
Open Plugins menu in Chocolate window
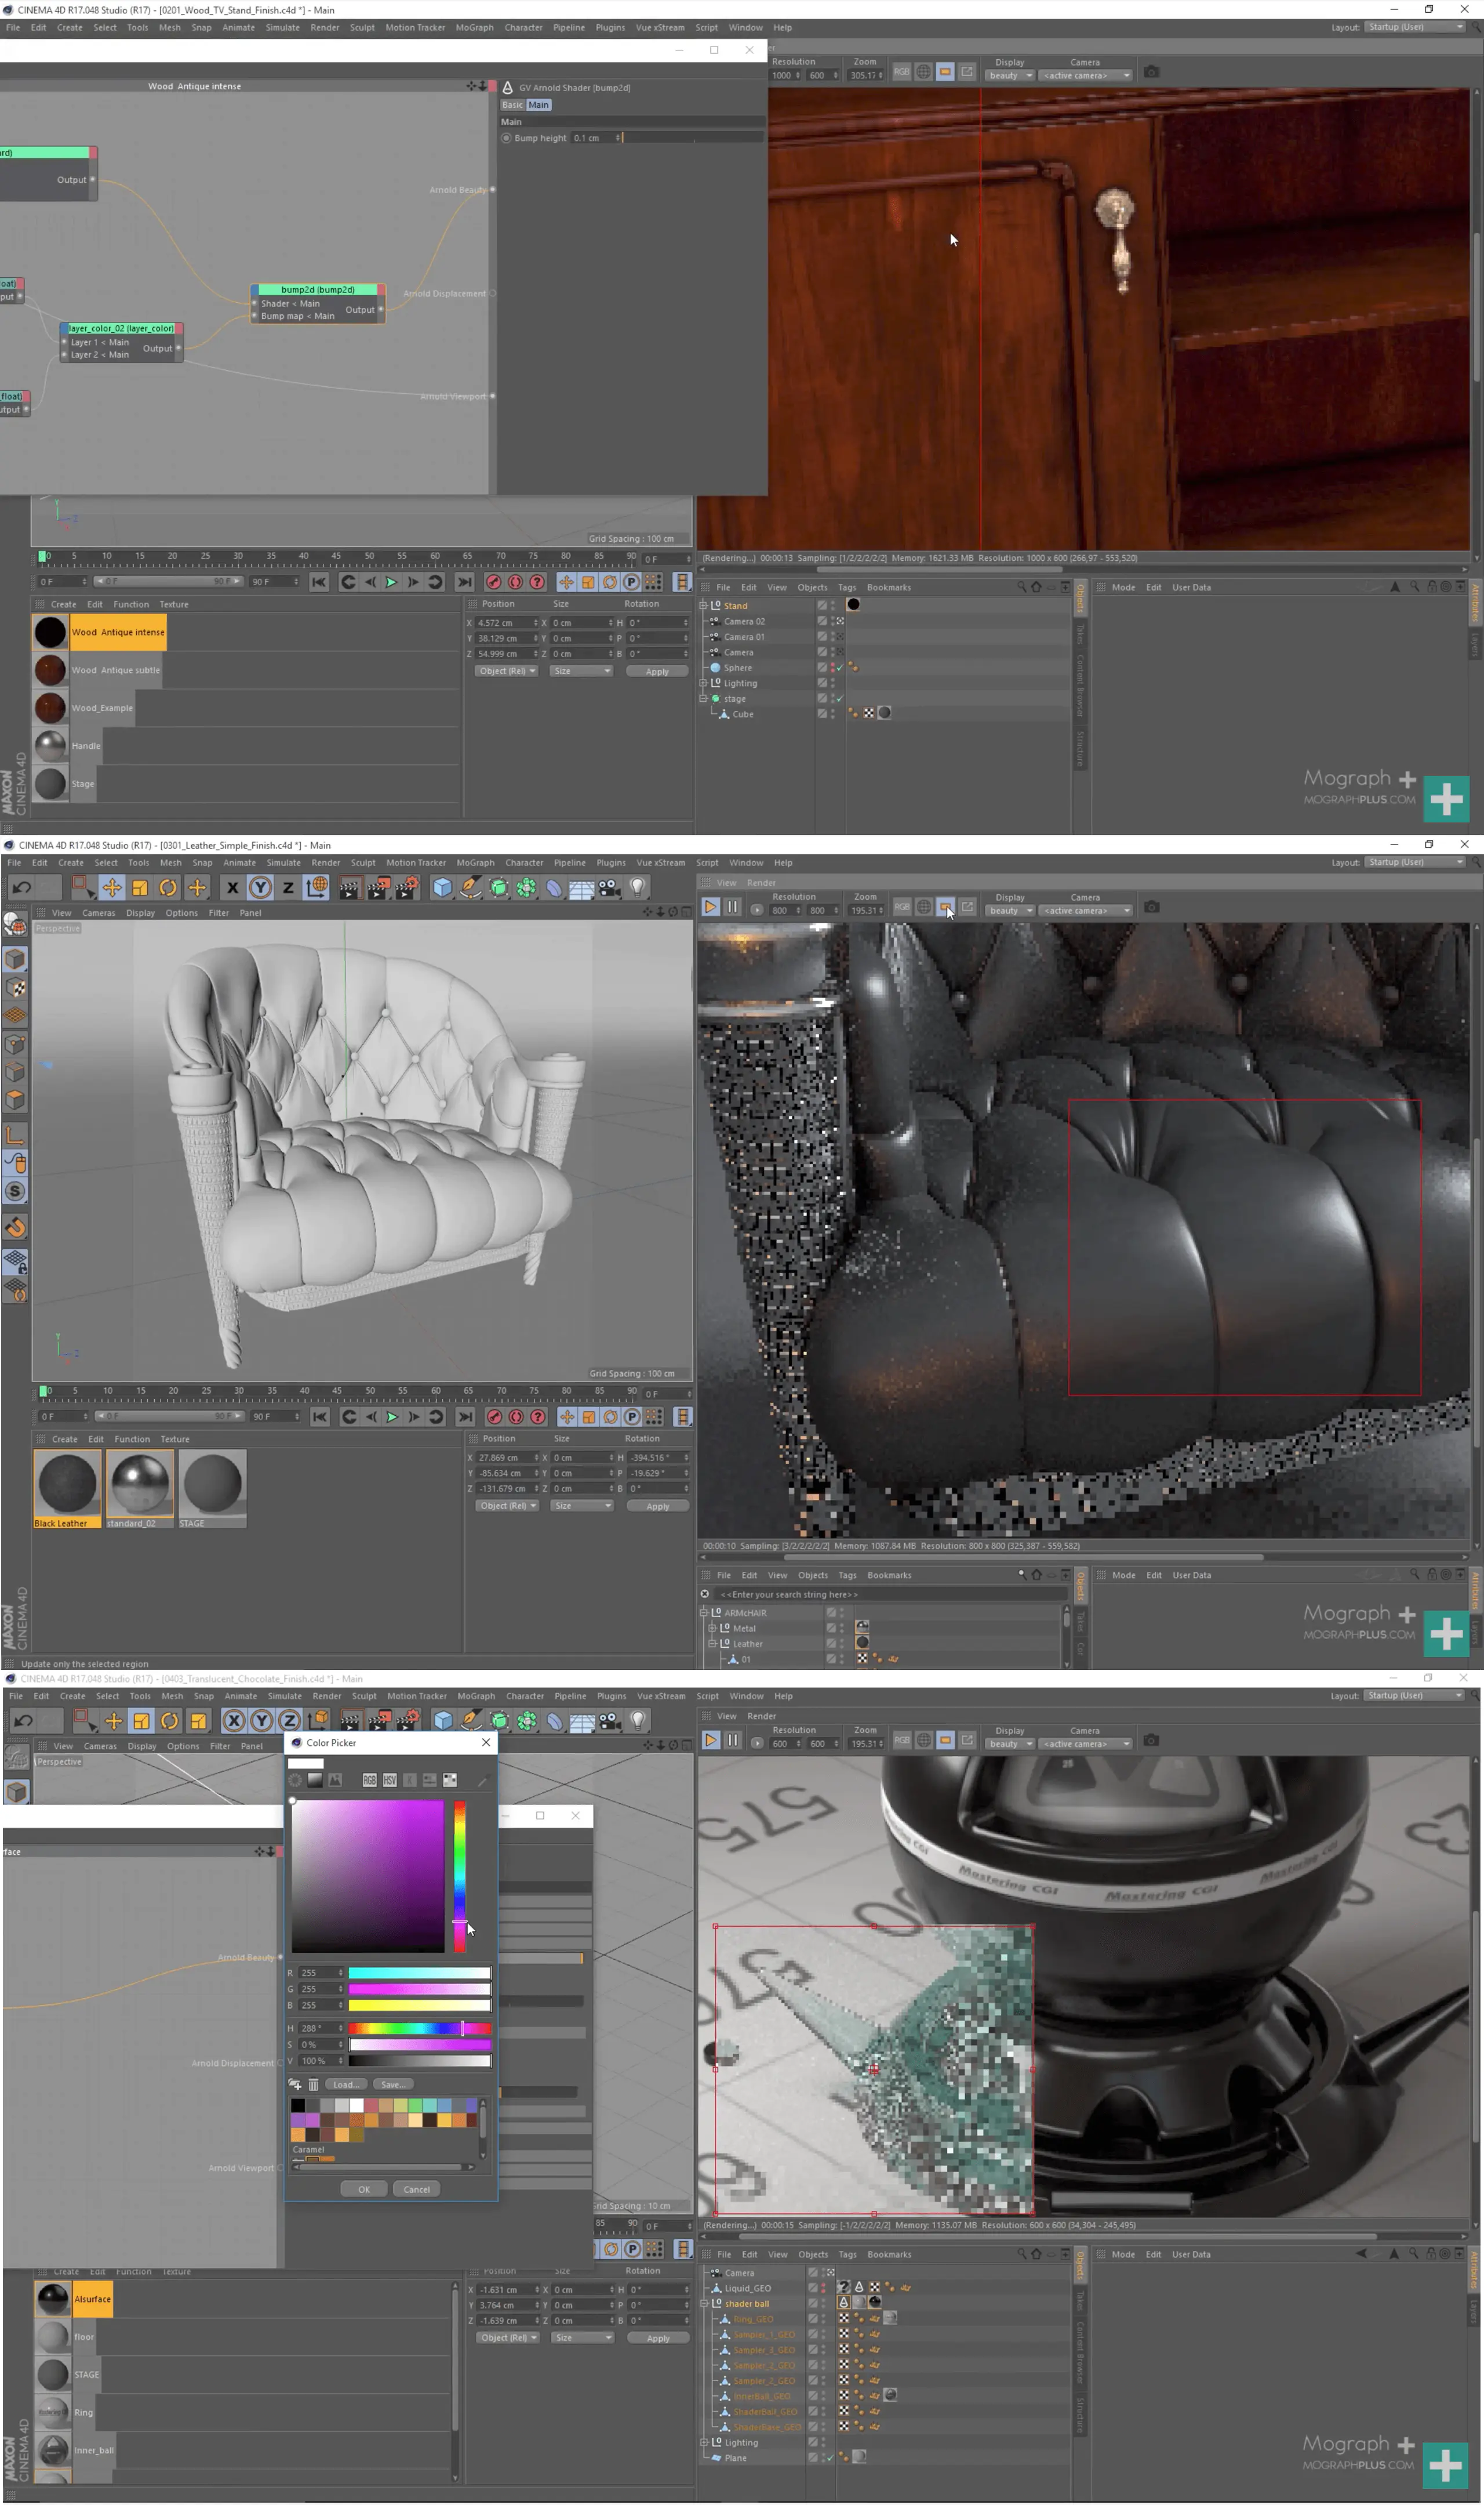(x=612, y=1696)
